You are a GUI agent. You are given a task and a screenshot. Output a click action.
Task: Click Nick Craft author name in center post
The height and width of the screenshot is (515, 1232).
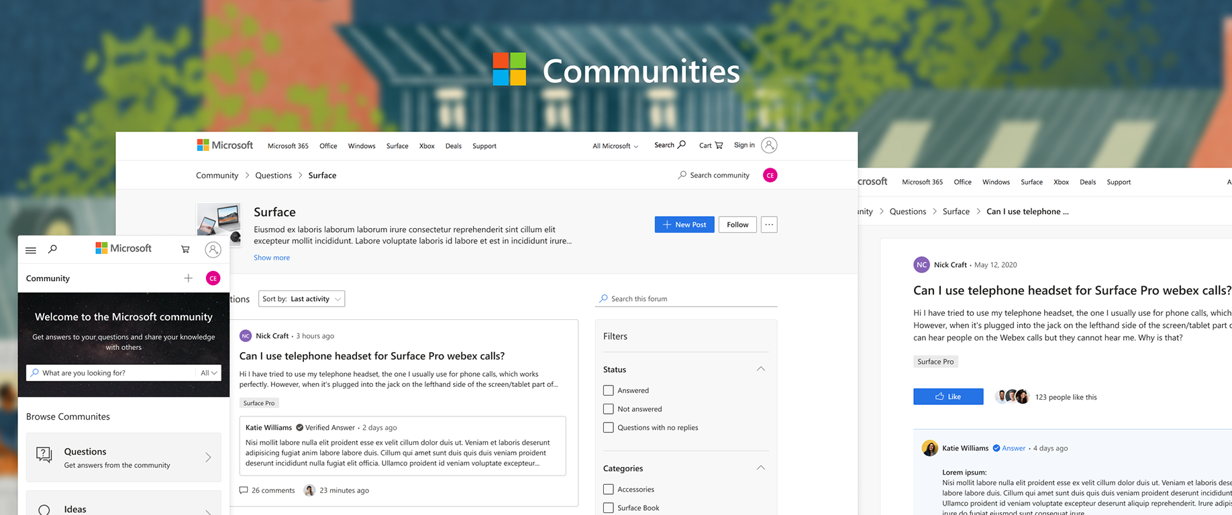pos(272,336)
